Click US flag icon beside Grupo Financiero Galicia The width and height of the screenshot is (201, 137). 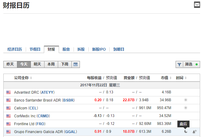pos(8,132)
